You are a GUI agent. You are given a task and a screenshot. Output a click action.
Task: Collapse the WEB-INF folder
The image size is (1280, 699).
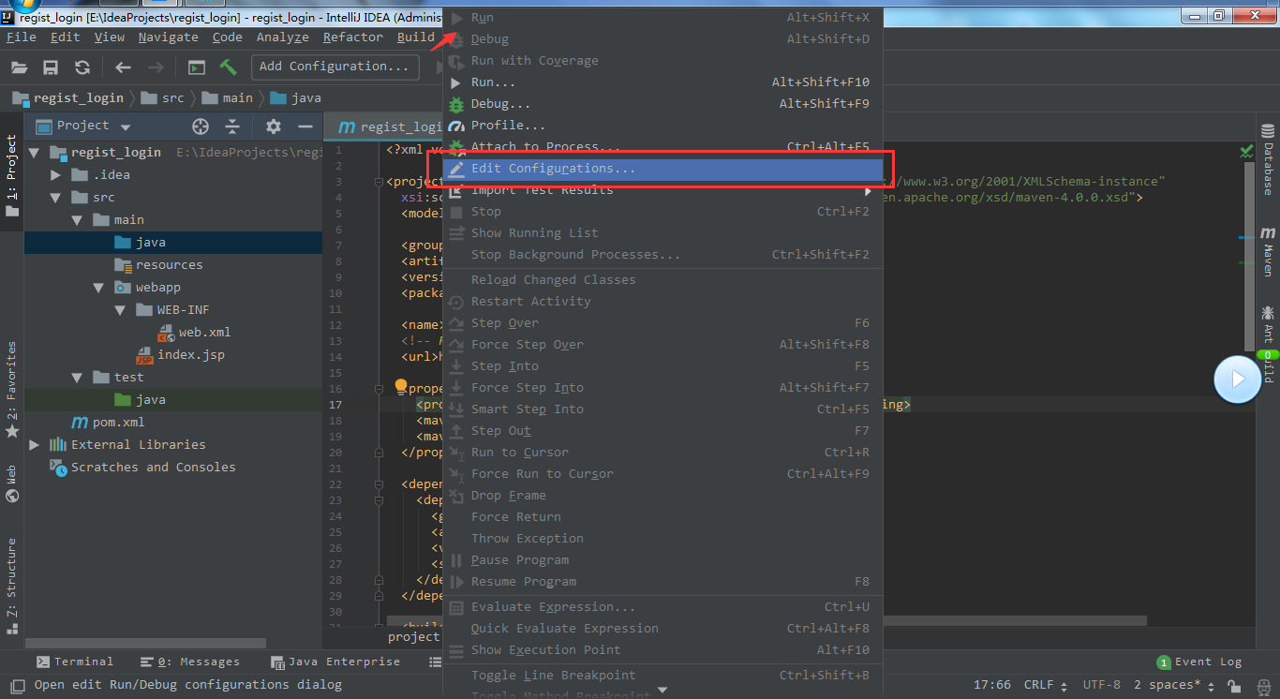(x=121, y=309)
